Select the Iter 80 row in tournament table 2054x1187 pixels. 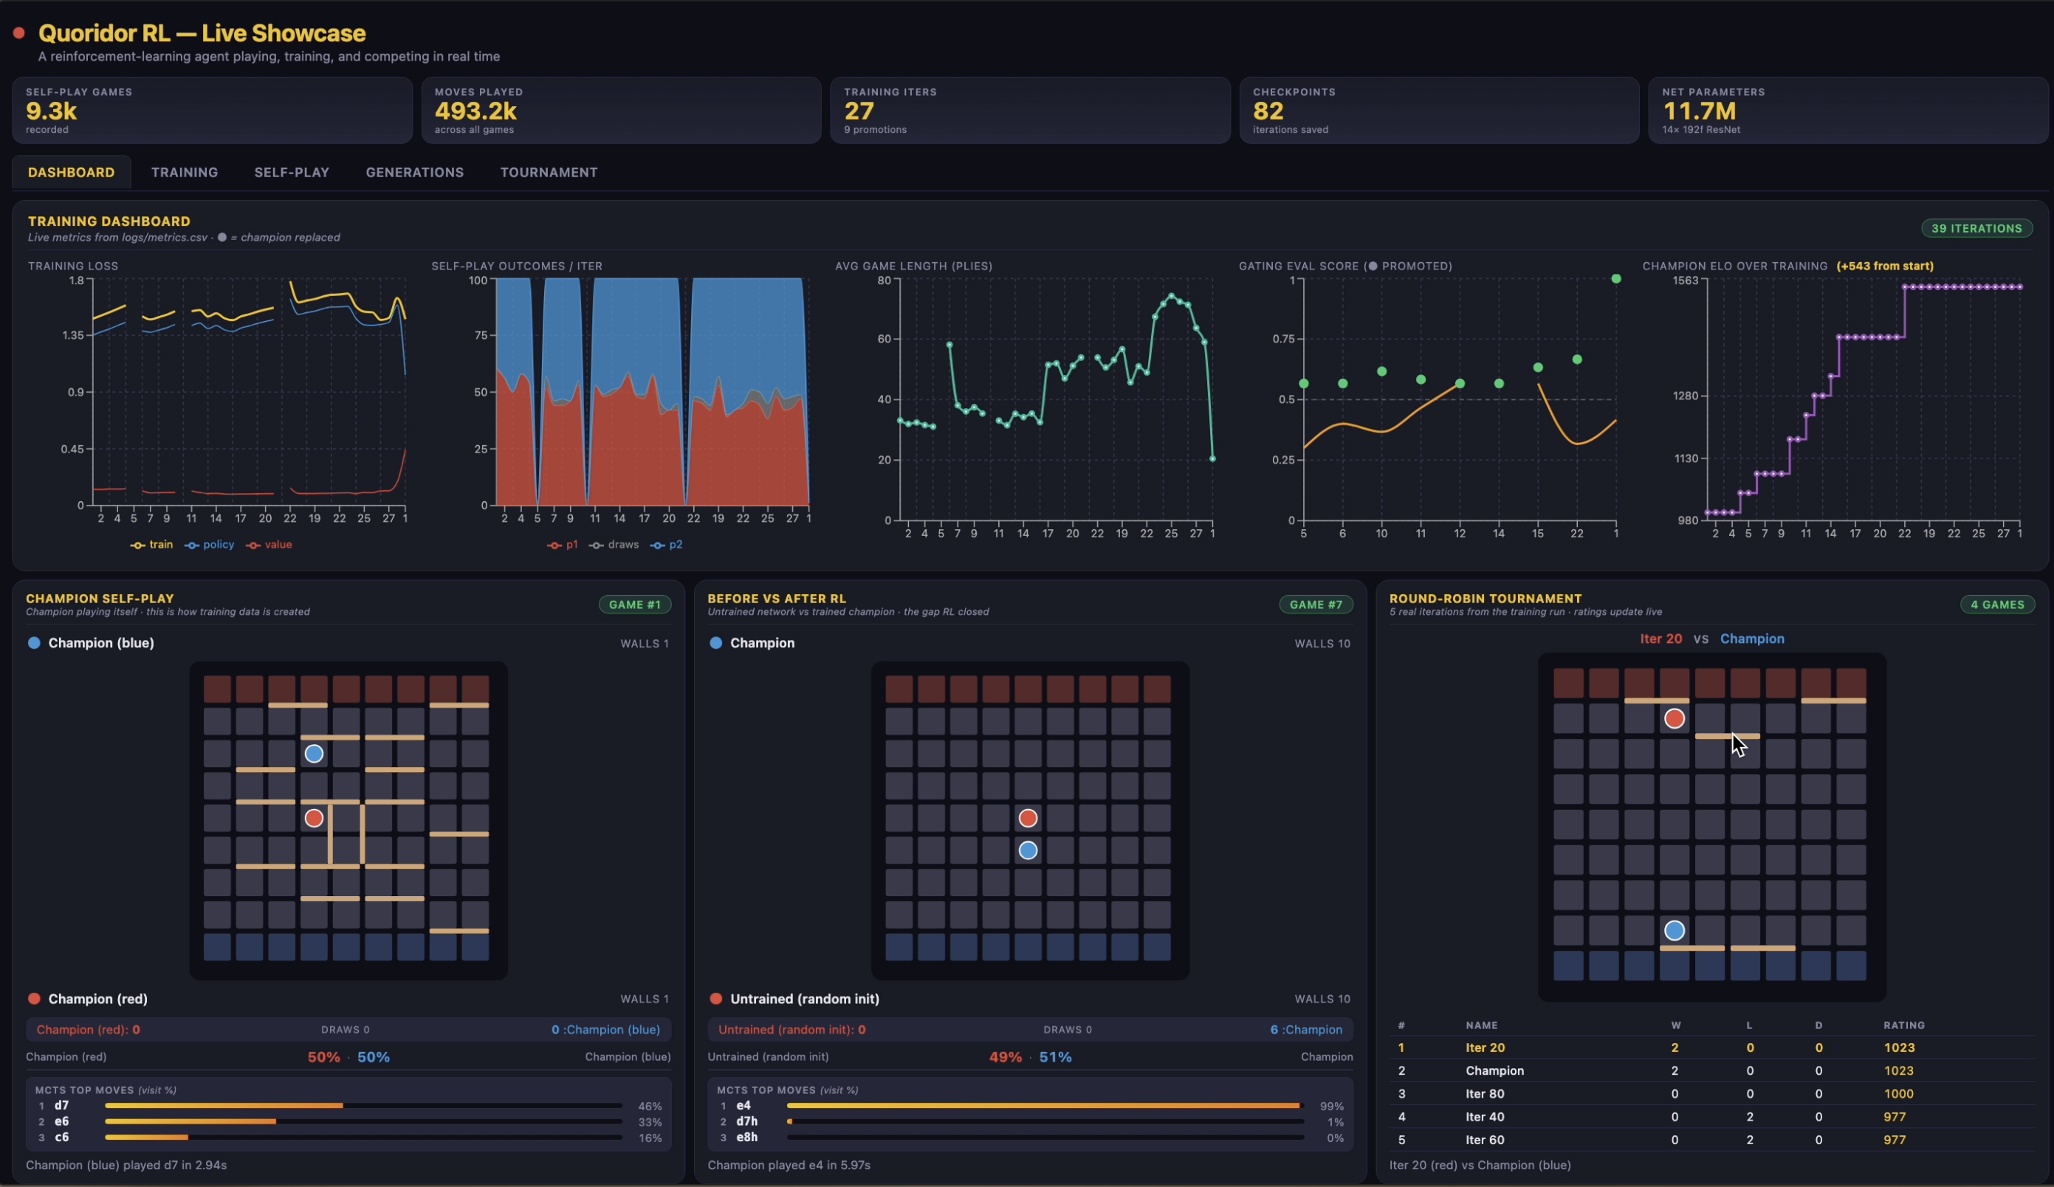(x=1711, y=1093)
